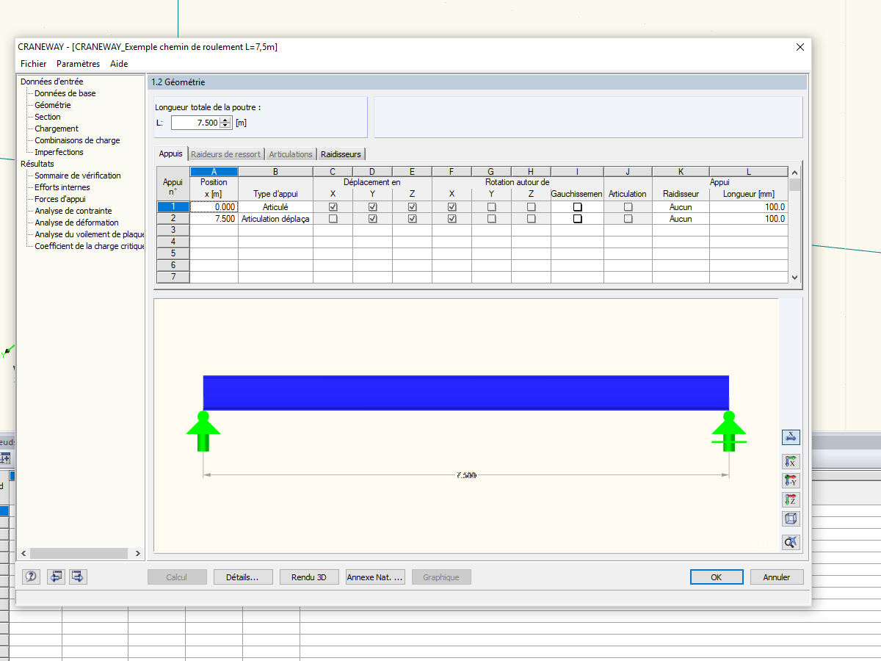Open the Aide menu
Screen dimensions: 881x661
[x=119, y=64]
